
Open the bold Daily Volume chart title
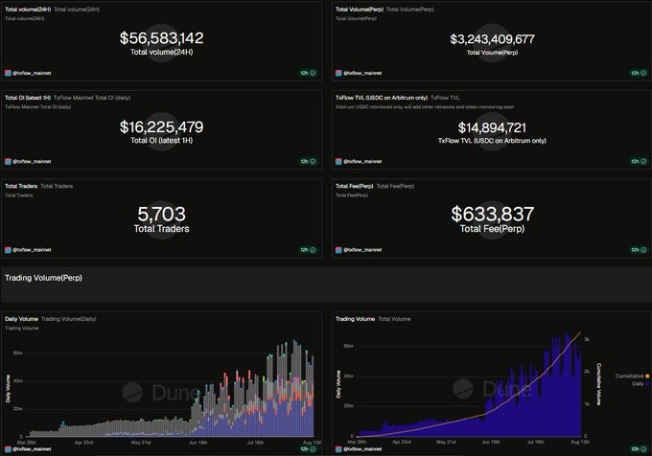pyautogui.click(x=22, y=319)
